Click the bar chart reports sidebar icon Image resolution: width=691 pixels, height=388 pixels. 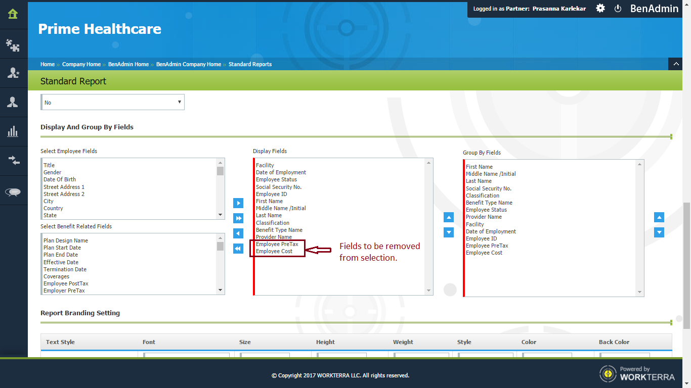pos(13,132)
